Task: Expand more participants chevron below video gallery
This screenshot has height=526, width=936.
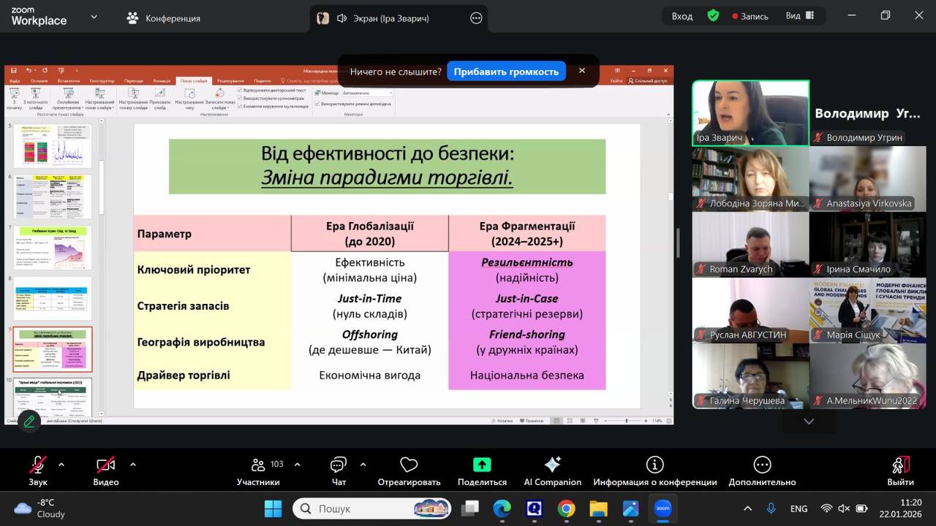Action: click(x=808, y=422)
